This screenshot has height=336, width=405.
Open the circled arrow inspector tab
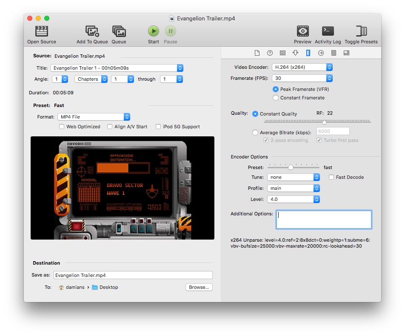pos(321,53)
